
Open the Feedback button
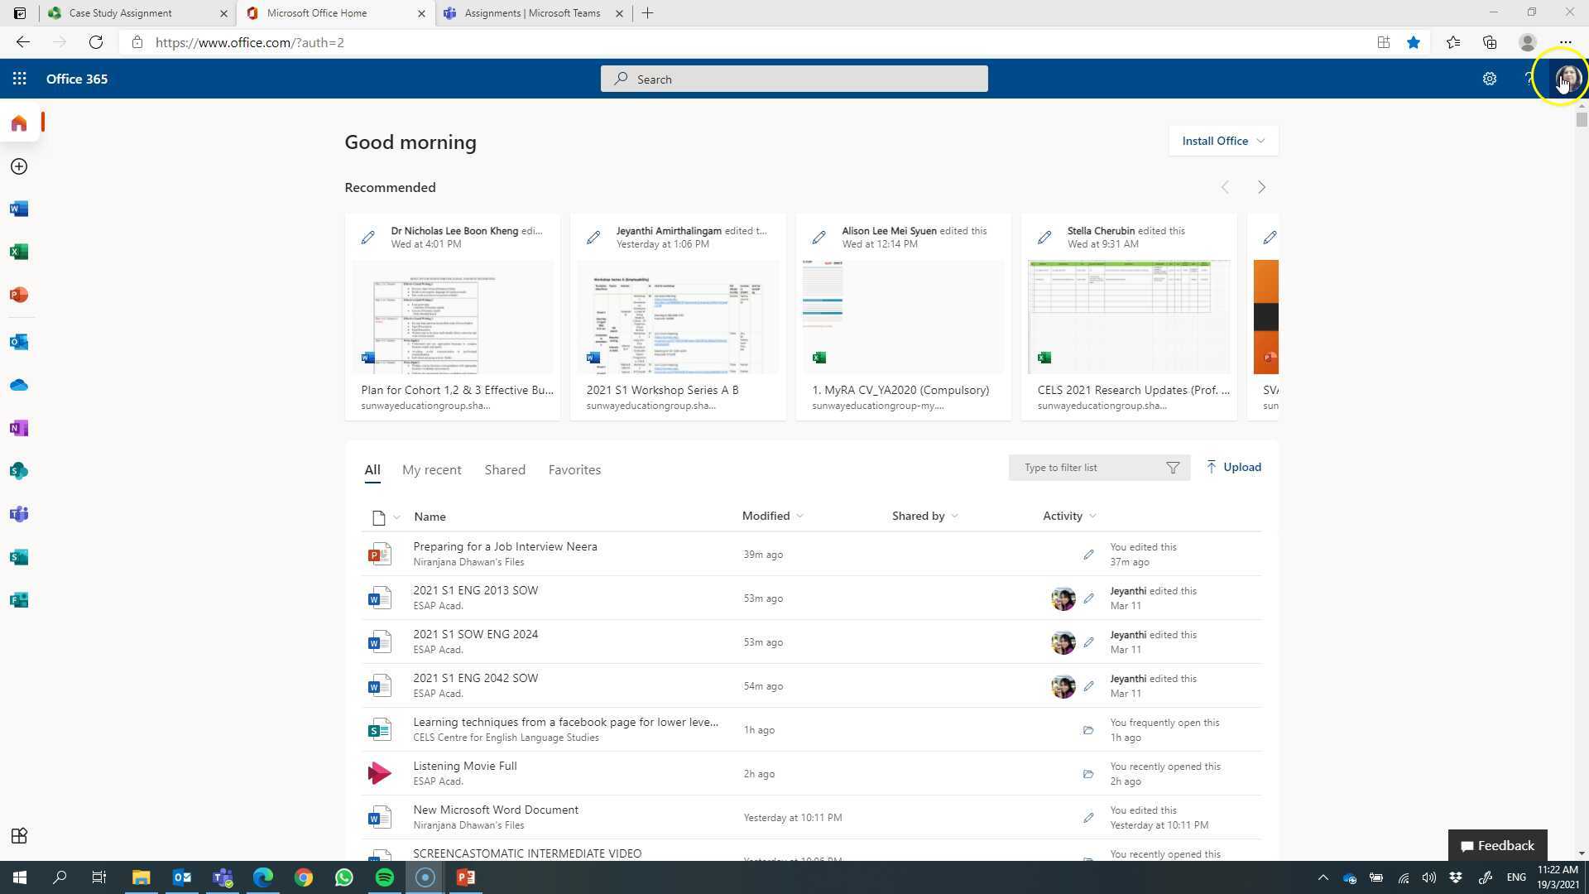pyautogui.click(x=1497, y=845)
